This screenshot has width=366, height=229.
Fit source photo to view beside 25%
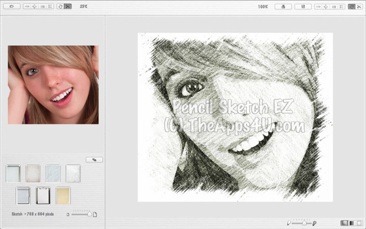[43, 6]
